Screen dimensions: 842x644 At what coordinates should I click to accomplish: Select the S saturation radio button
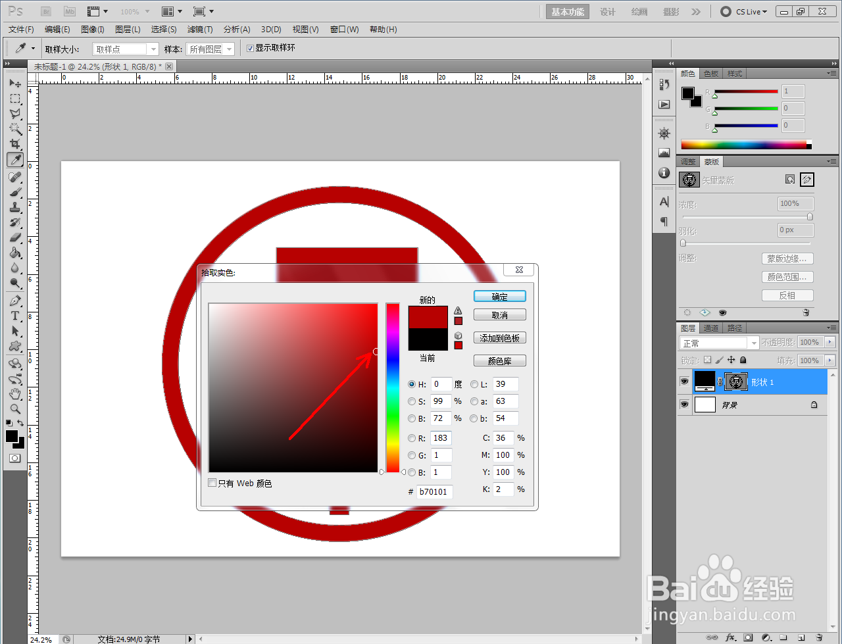412,401
